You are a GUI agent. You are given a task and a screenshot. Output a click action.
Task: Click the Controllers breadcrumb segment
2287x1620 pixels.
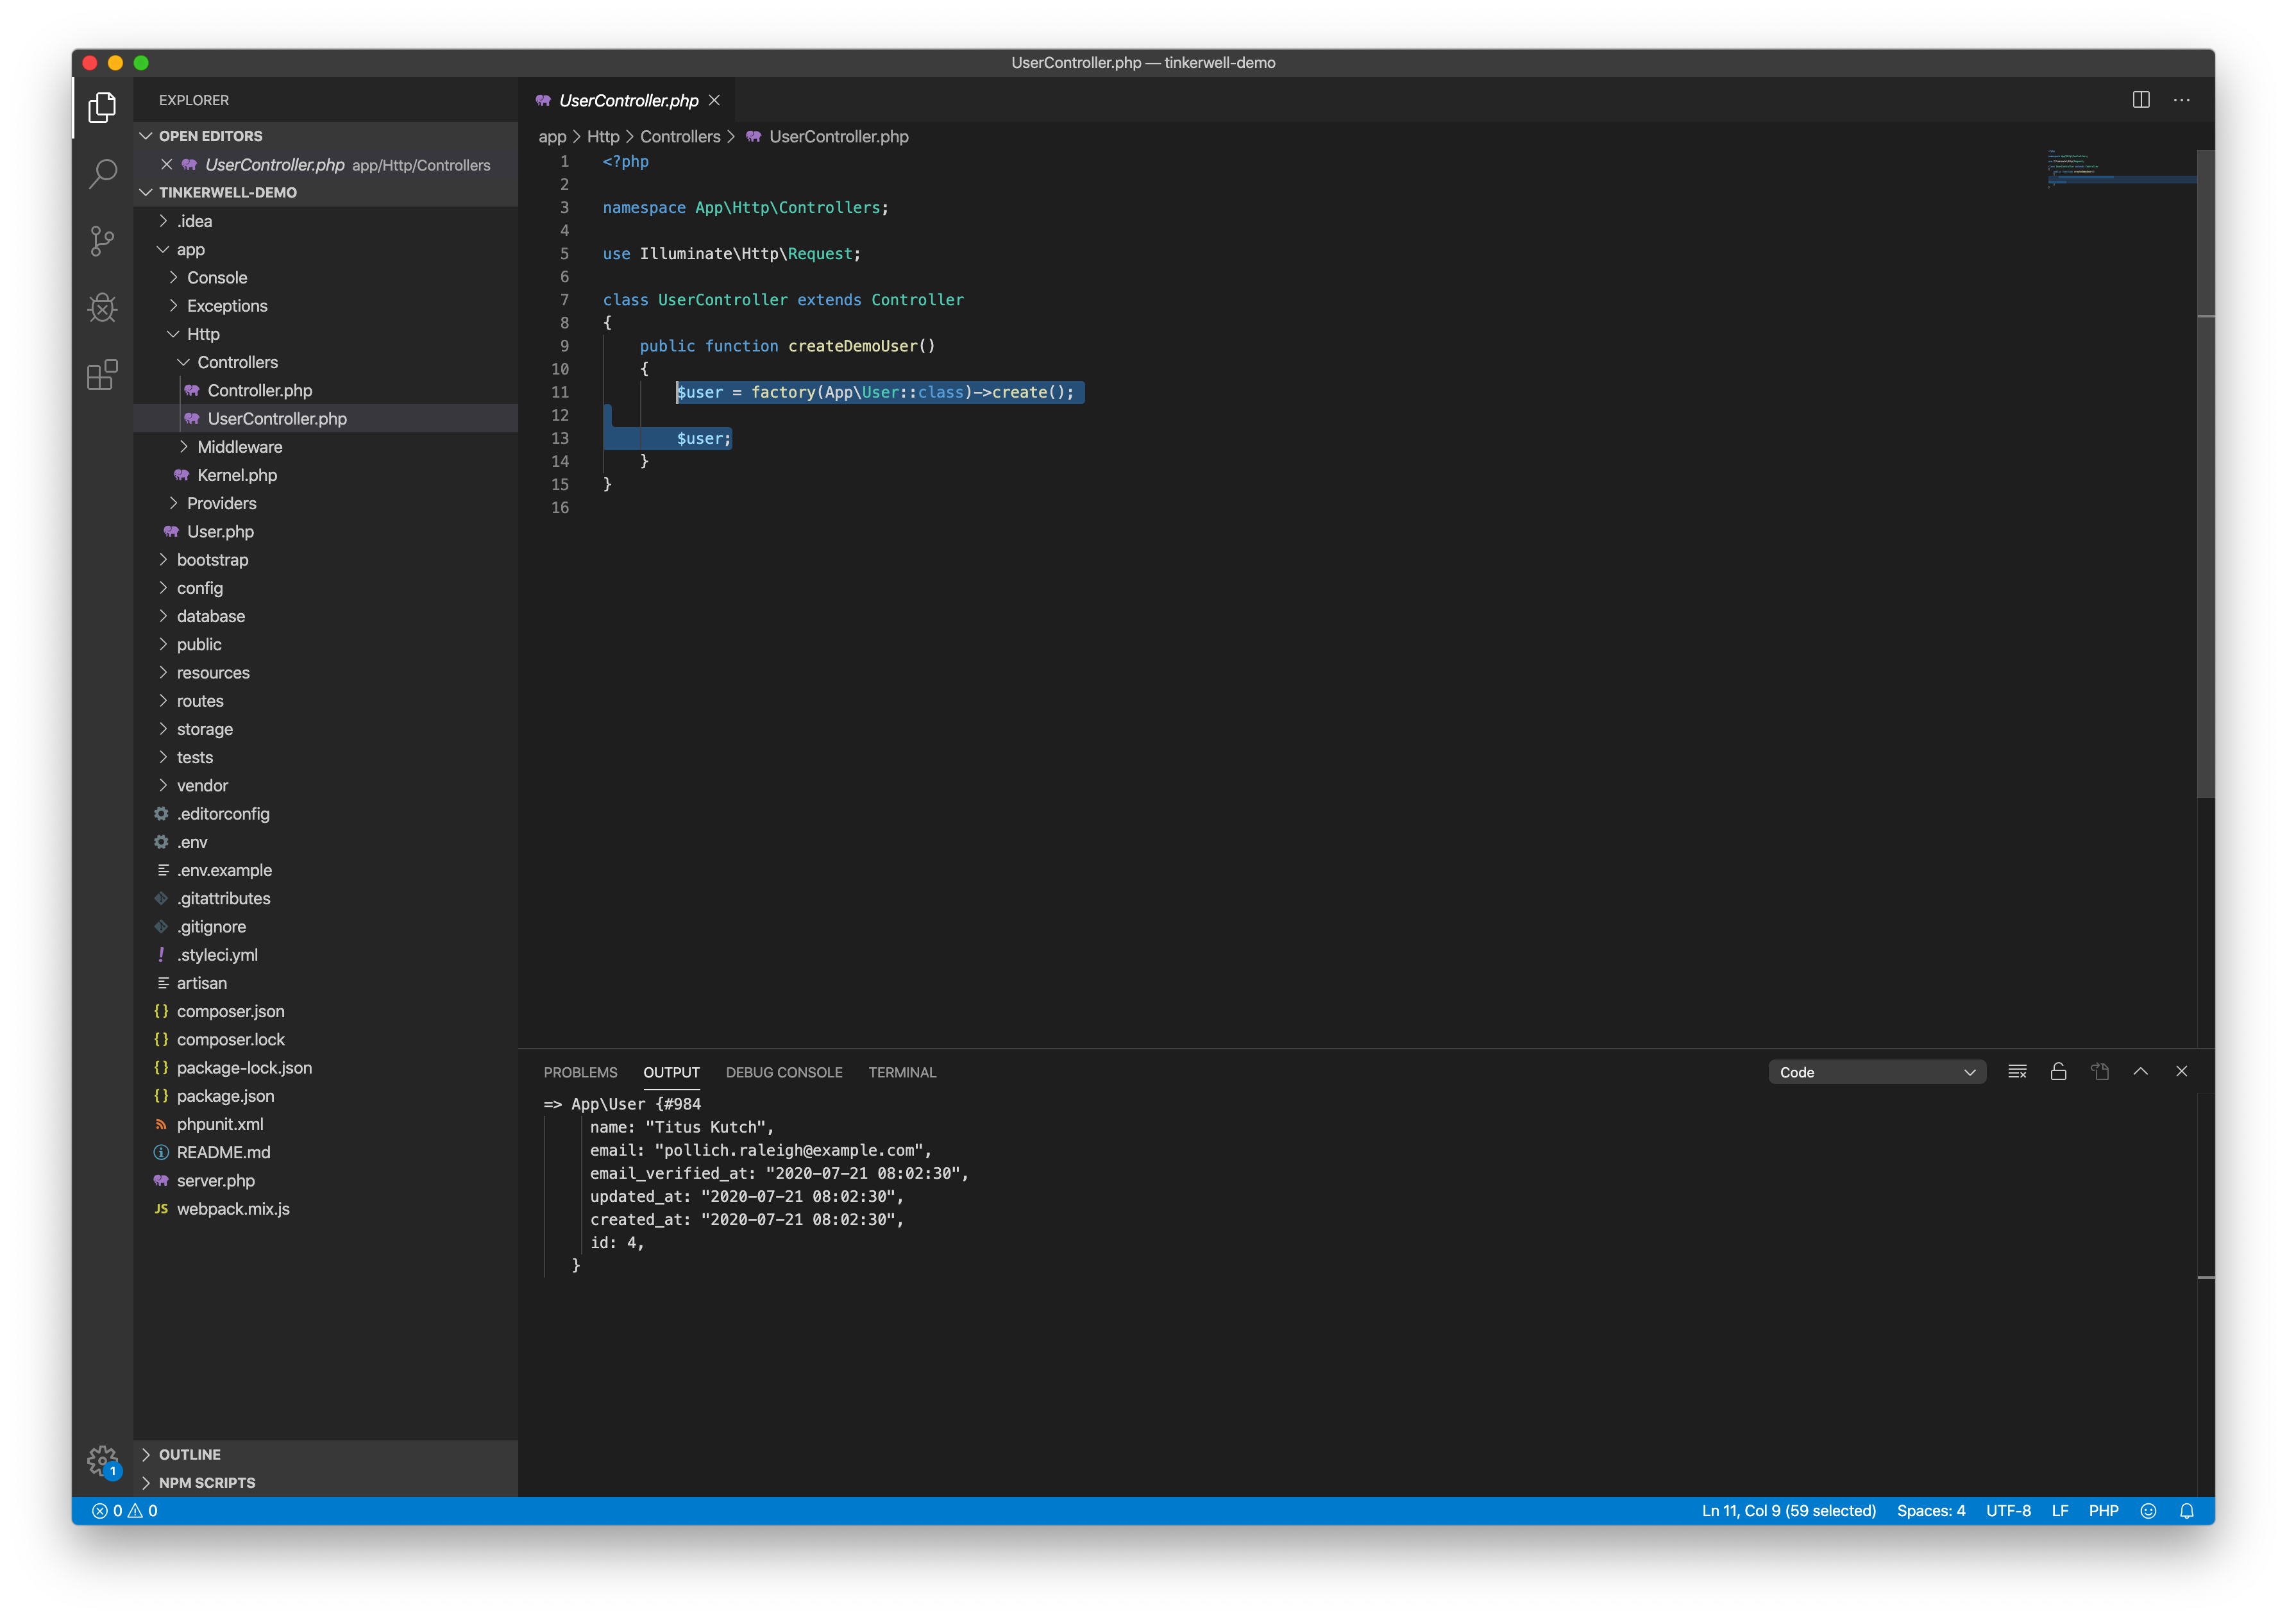(x=680, y=137)
